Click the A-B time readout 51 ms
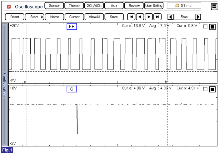The image size is (219, 154). [184, 6]
